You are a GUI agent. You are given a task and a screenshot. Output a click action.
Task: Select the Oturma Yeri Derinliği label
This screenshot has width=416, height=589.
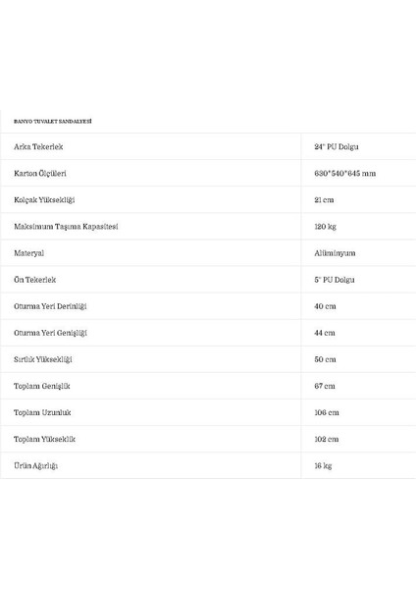[50, 306]
